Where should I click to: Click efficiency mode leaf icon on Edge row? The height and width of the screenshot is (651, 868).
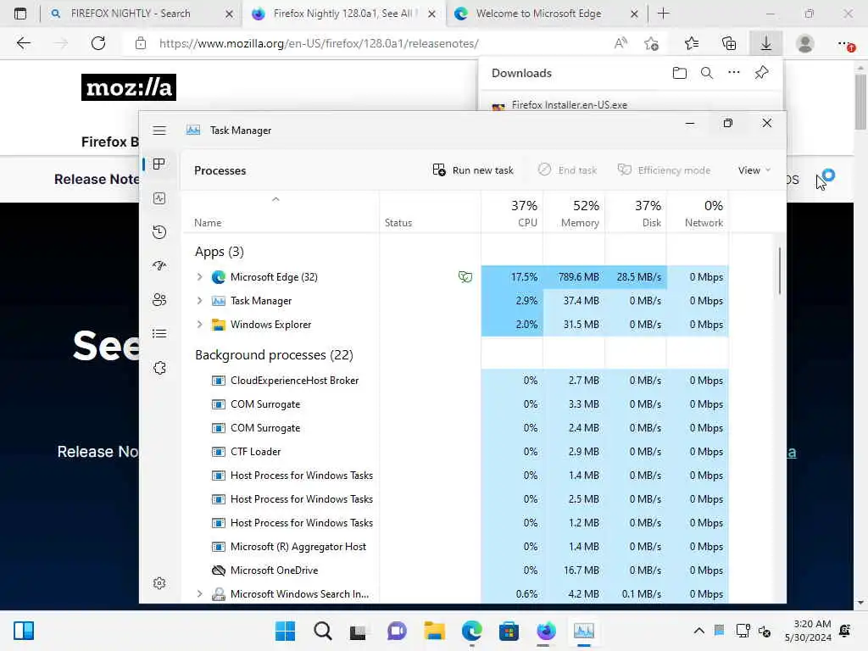tap(465, 277)
